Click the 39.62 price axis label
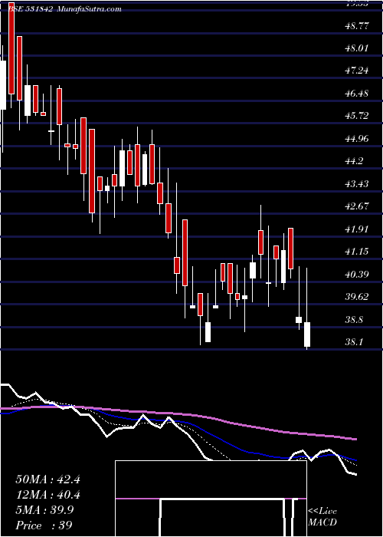Image resolution: width=383 pixels, height=537 pixels. (x=355, y=297)
